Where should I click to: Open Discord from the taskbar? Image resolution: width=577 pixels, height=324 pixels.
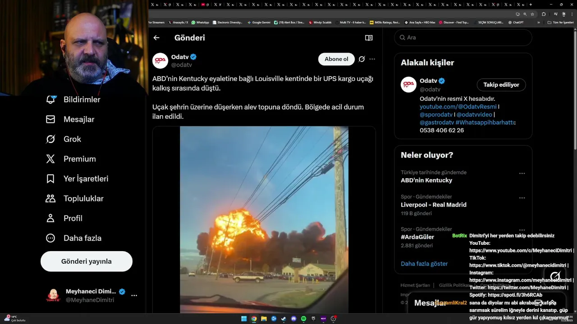point(293,319)
